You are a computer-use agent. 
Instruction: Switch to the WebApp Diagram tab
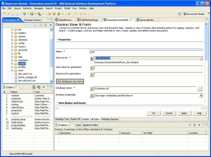(x=110, y=119)
